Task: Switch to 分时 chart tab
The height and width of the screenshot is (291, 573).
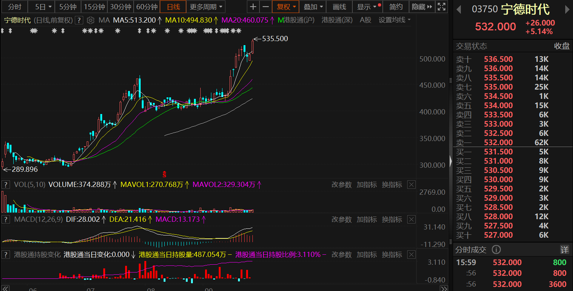Action: click(15, 7)
